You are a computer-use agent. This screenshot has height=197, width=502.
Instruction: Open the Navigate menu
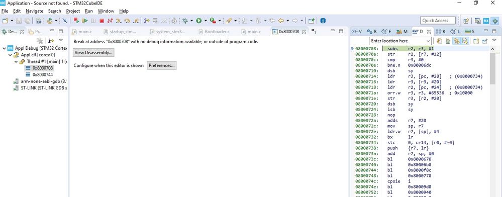coord(34,11)
